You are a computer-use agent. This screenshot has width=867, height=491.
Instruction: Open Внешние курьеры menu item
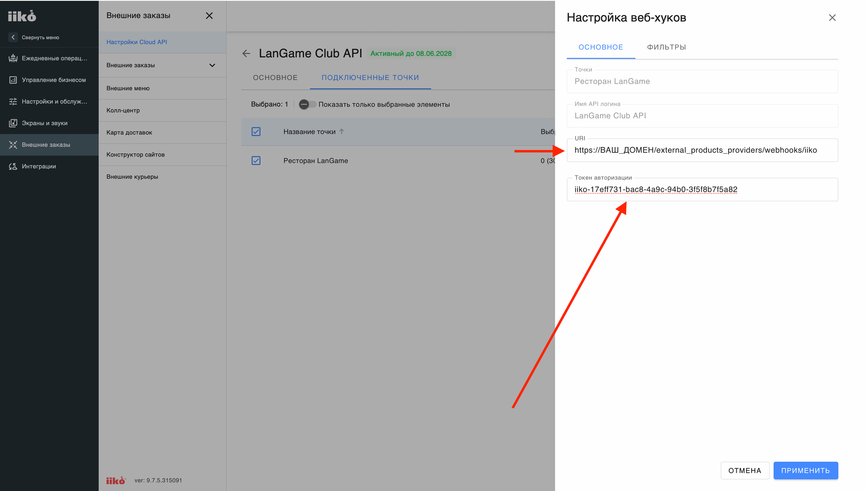(x=132, y=176)
